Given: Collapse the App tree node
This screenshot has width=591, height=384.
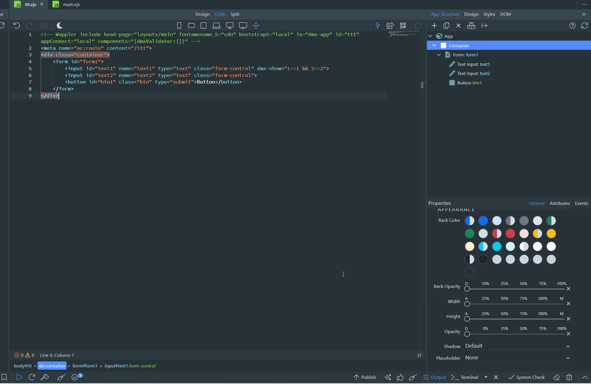Looking at the screenshot, I should tap(430, 36).
